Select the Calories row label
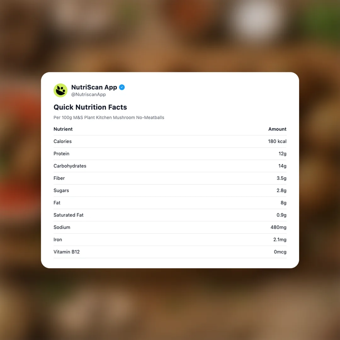 click(x=62, y=141)
